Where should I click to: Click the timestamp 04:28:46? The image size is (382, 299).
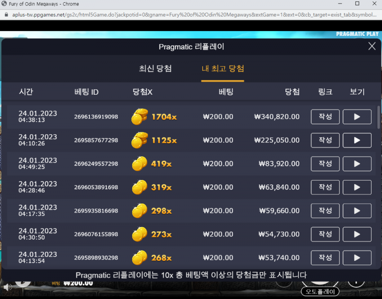[x=31, y=190]
